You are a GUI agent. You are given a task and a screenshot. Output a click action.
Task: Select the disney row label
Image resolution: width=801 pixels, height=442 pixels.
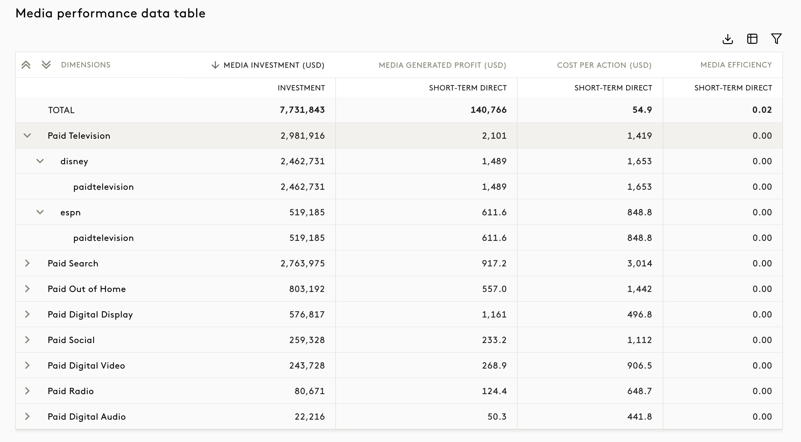coord(74,161)
